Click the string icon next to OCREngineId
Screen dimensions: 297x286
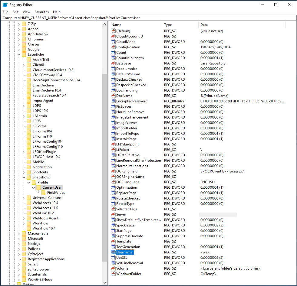(x=113, y=171)
